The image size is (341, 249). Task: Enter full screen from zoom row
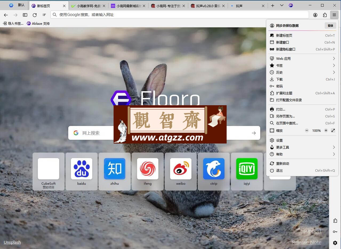click(333, 130)
